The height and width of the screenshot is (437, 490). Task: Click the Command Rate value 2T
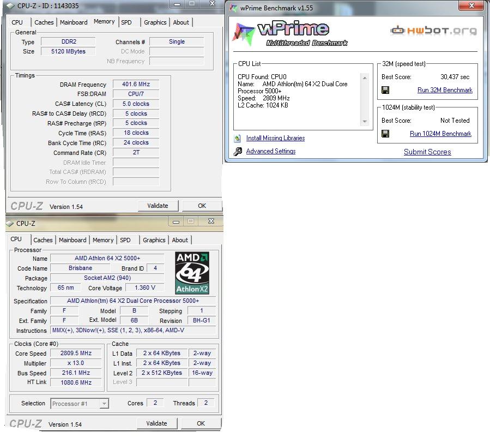(x=136, y=153)
